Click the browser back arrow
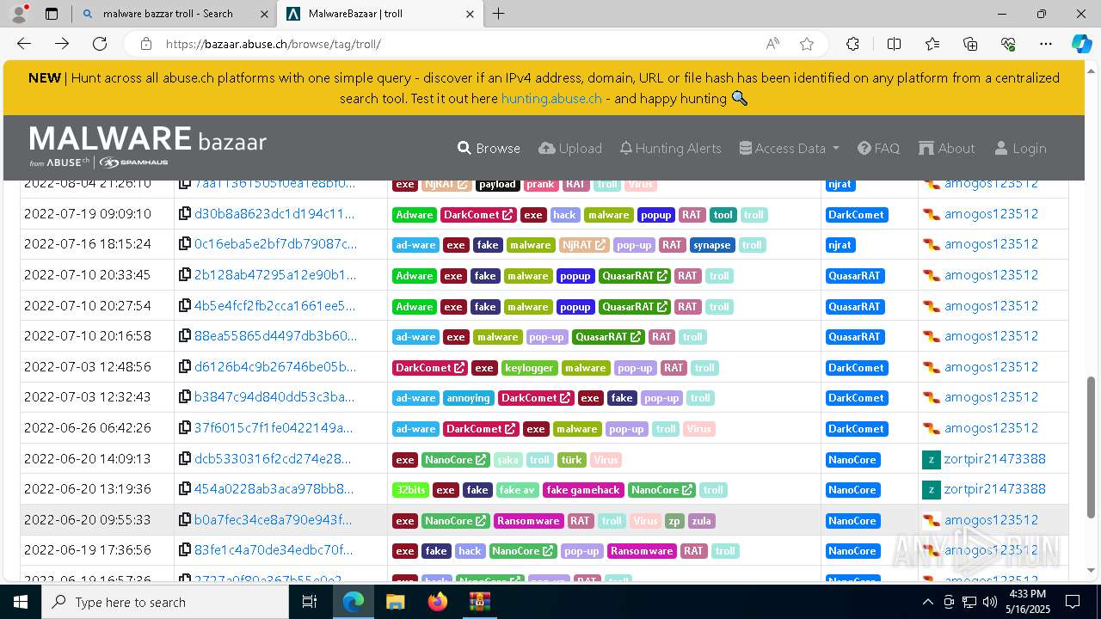This screenshot has width=1101, height=619. tap(24, 44)
